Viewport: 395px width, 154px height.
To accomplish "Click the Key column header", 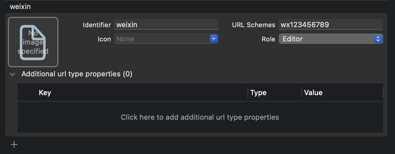I will [x=45, y=93].
